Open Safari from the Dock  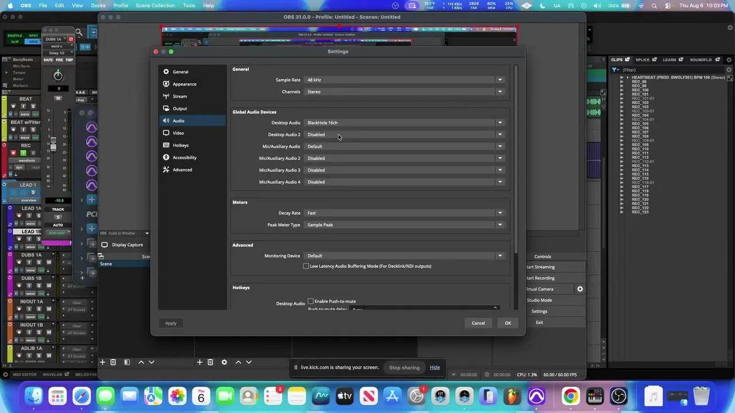(x=82, y=396)
